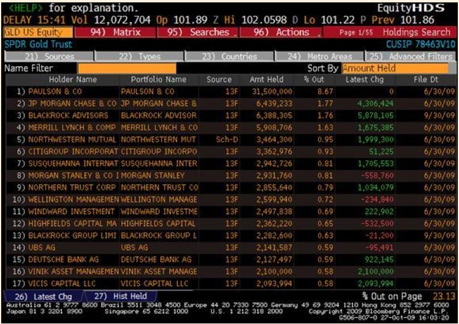Viewport: 459px width, 324px height.
Task: Click the Latest Chg column header
Action: (x=364, y=79)
